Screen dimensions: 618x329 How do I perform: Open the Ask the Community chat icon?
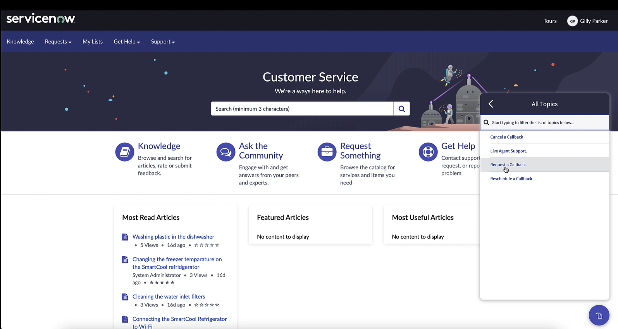pyautogui.click(x=226, y=152)
